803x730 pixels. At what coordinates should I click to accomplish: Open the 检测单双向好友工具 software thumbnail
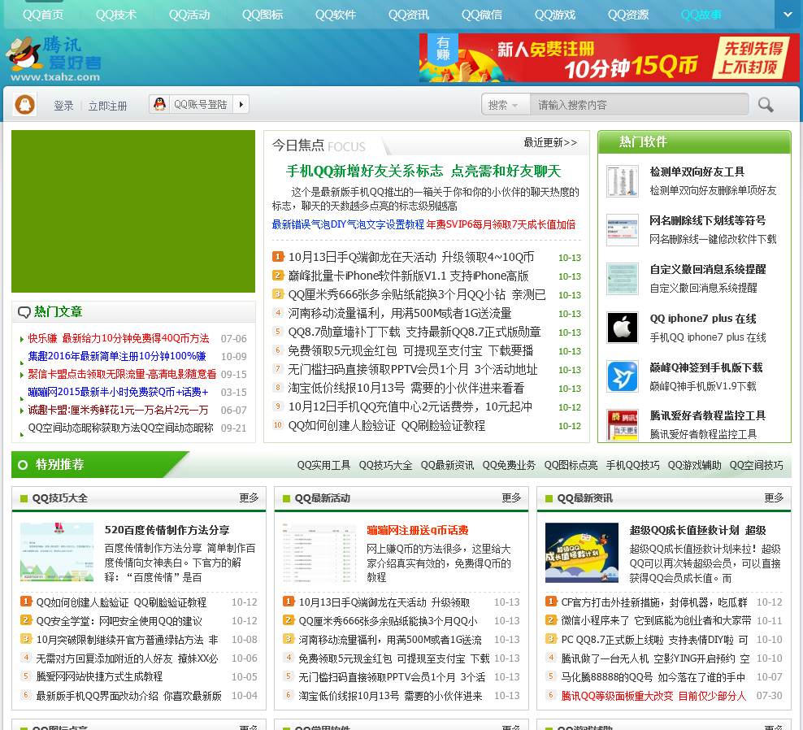(x=623, y=180)
